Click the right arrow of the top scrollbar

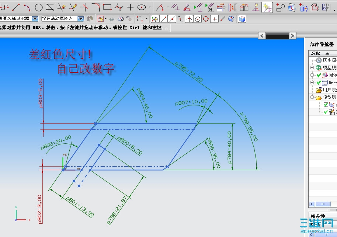(292, 36)
